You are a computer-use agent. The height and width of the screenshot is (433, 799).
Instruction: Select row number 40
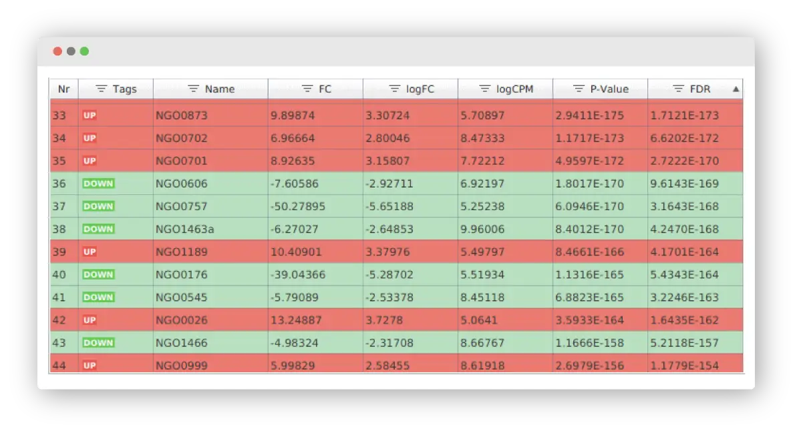click(59, 275)
